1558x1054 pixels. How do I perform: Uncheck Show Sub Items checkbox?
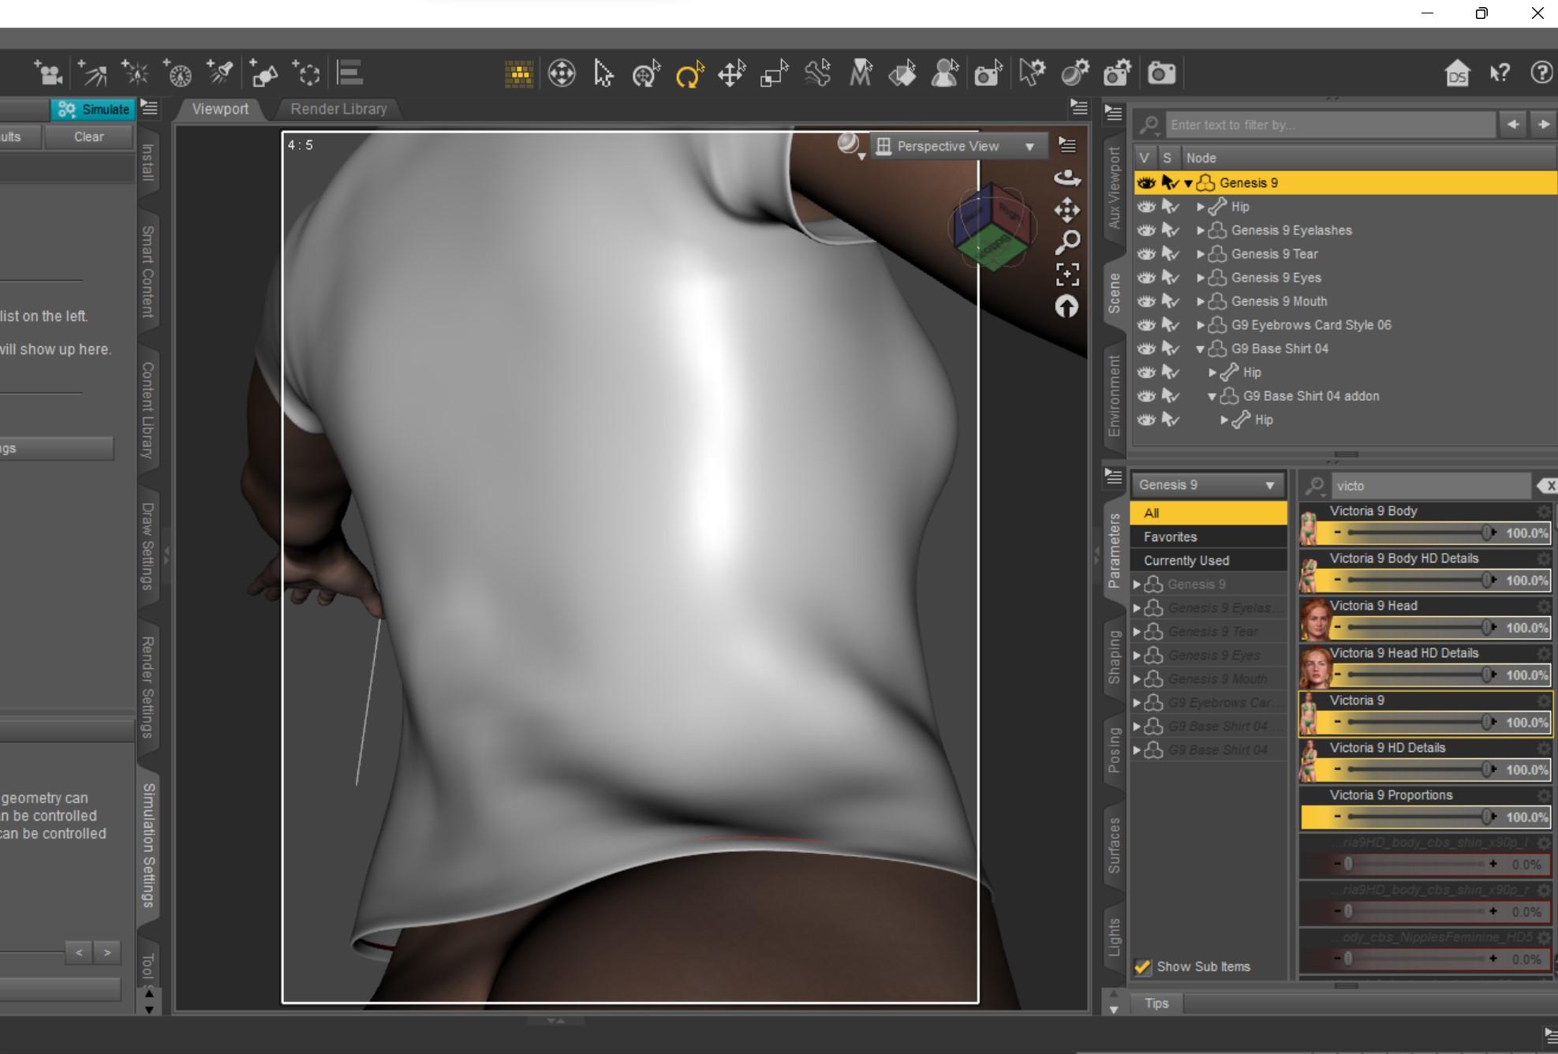(1142, 966)
